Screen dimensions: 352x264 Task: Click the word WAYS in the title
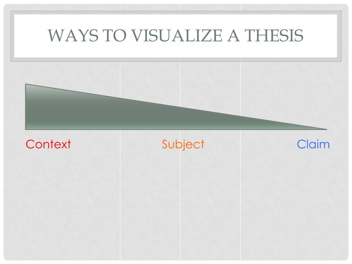point(73,35)
